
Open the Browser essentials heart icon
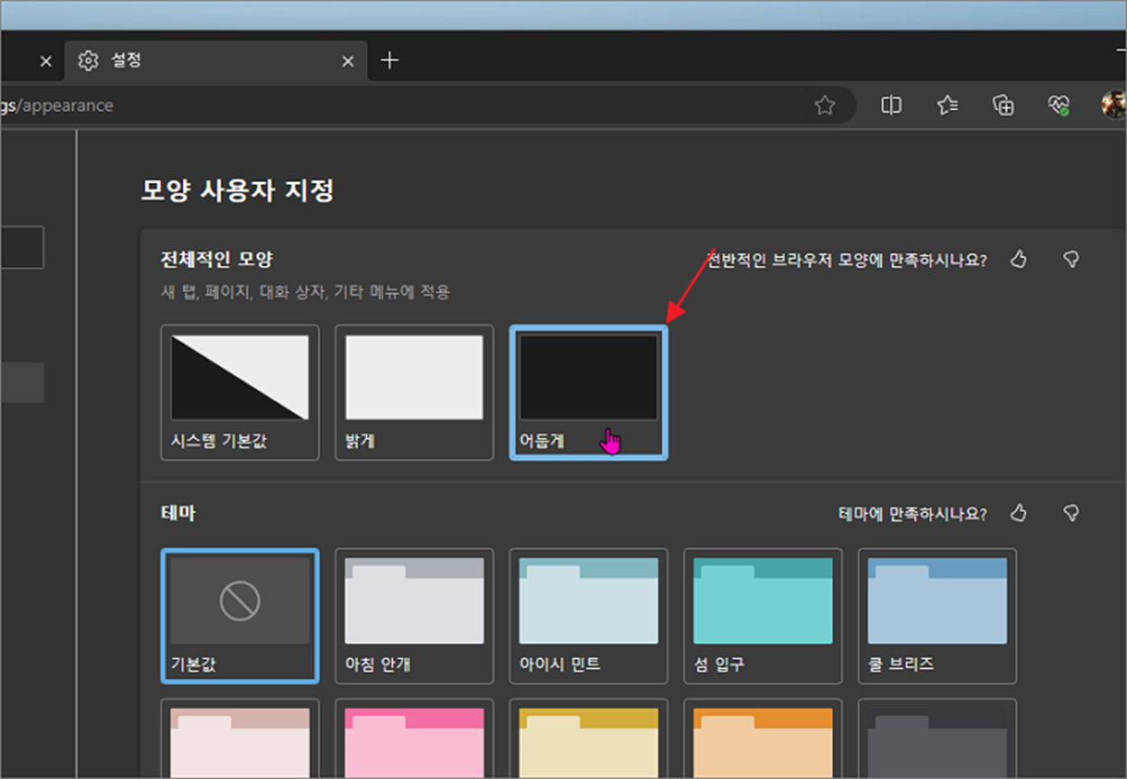(1058, 105)
